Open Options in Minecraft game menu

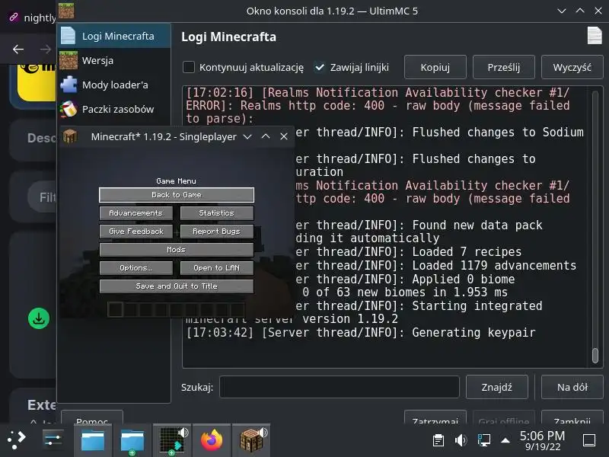pos(136,268)
